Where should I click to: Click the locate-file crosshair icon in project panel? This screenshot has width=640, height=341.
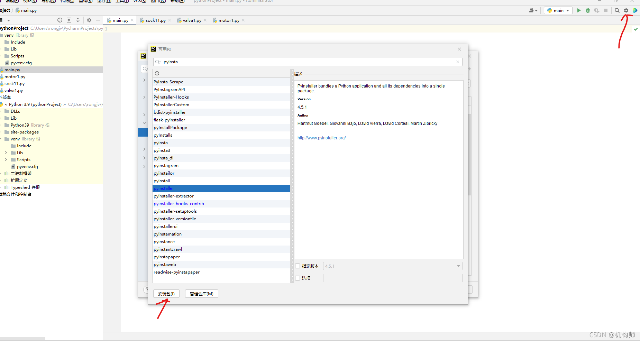(60, 20)
